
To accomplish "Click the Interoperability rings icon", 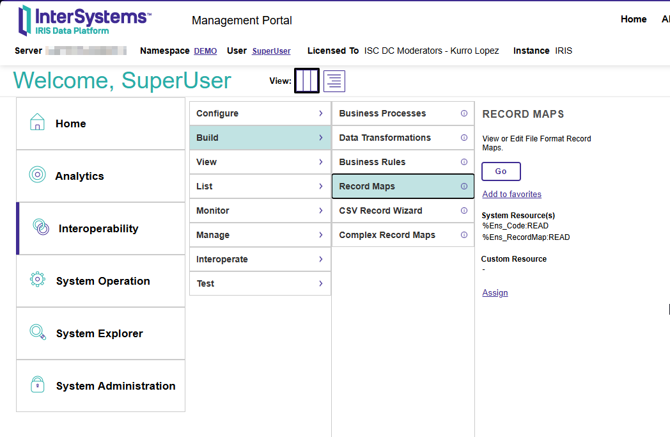I will point(41,228).
